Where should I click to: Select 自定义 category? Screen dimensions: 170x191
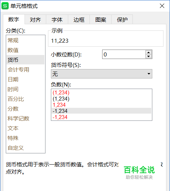click(x=25, y=148)
